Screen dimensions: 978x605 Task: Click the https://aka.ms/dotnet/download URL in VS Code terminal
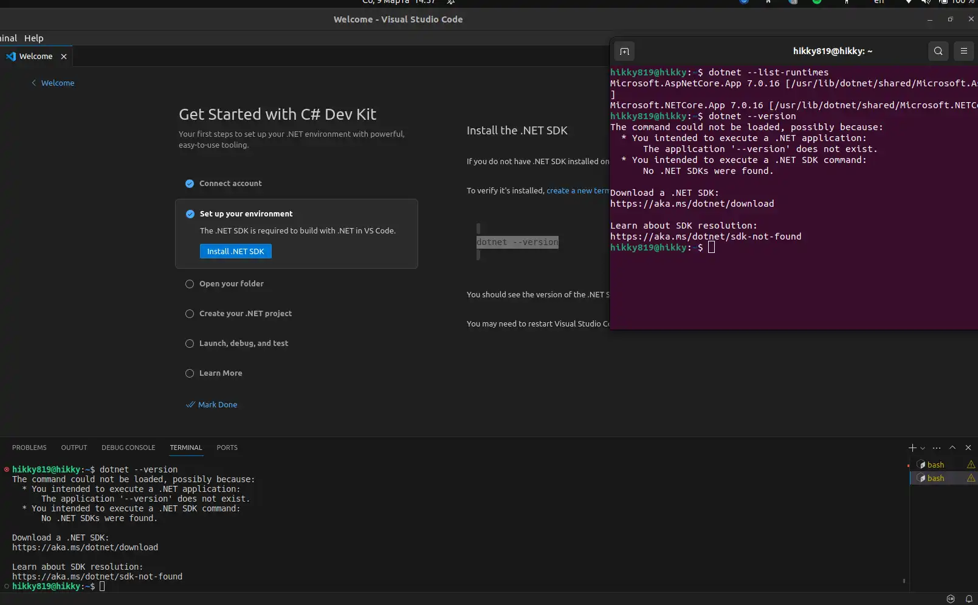tap(85, 547)
